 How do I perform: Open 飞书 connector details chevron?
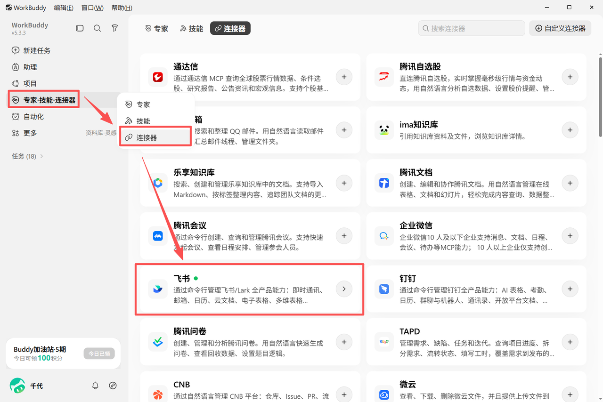click(x=344, y=289)
